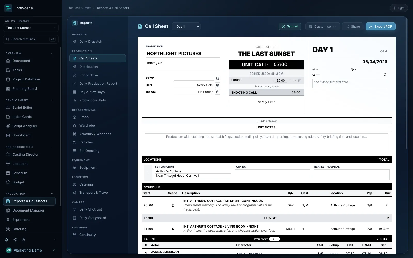Open Wardrobe report
The image size is (413, 258).
[x=98, y=126]
